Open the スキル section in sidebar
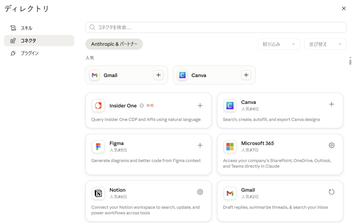The image size is (352, 223). [39, 28]
